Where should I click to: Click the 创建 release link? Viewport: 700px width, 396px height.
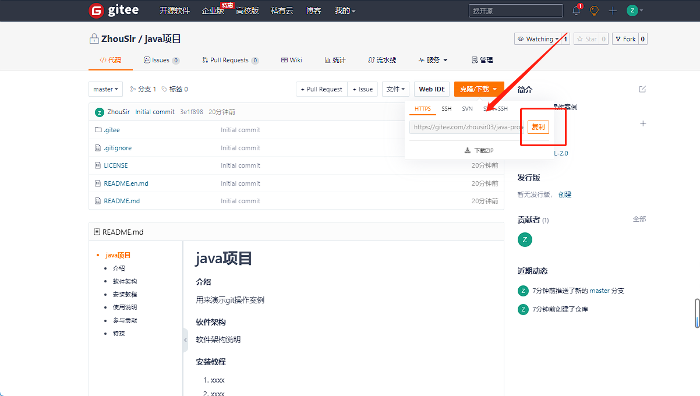click(x=565, y=195)
